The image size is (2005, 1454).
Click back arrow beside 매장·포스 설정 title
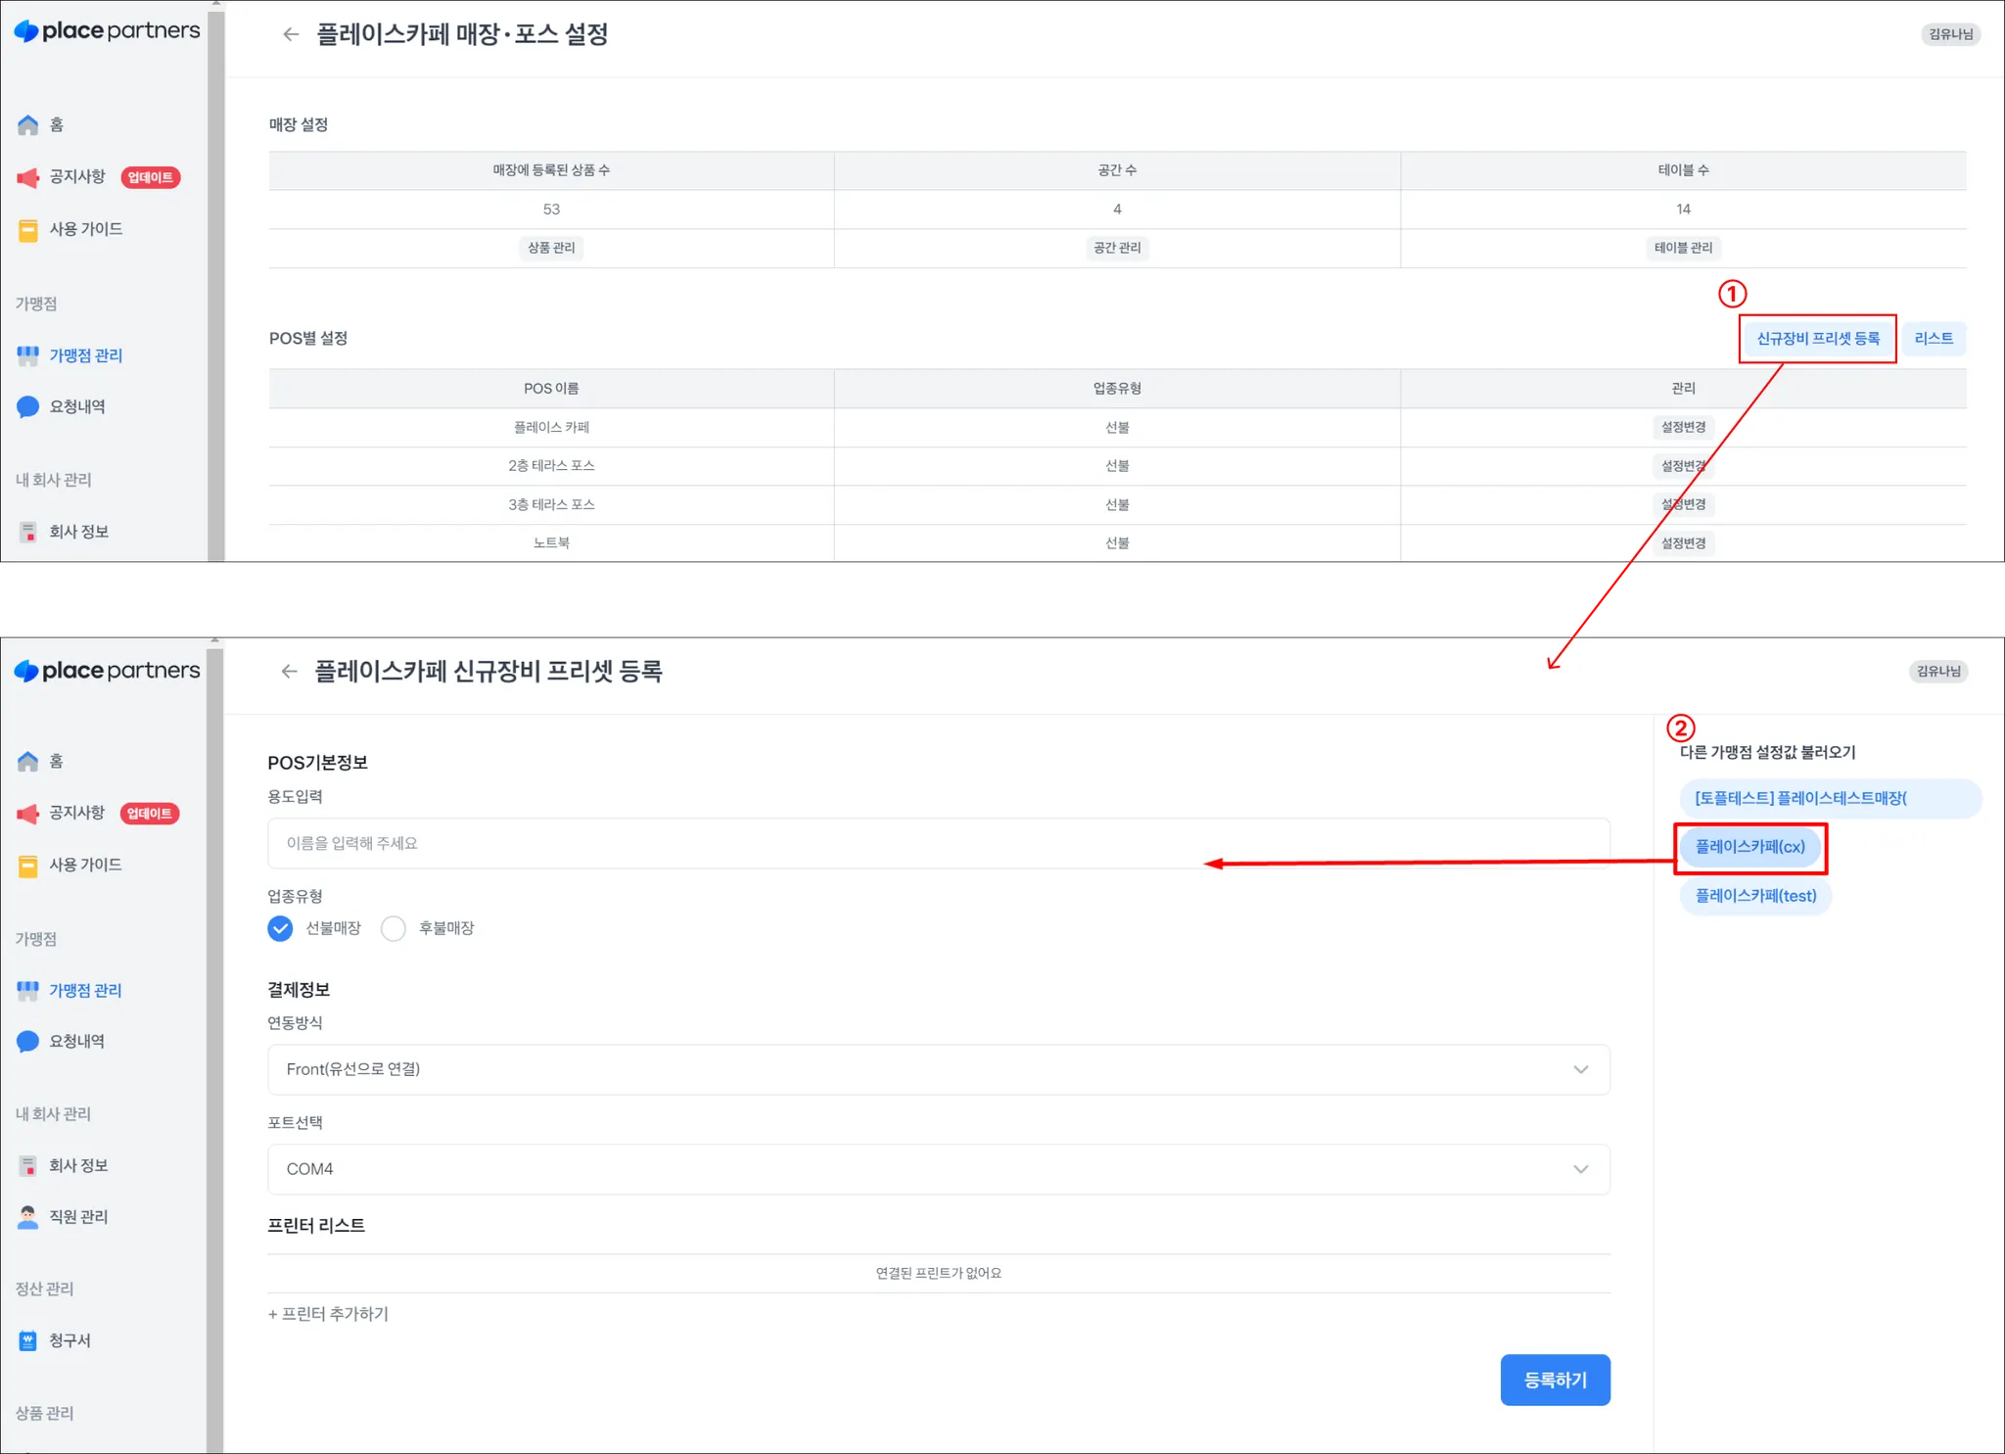click(x=291, y=35)
